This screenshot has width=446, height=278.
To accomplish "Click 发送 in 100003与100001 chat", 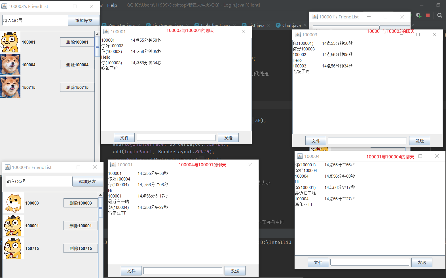I will tap(228, 138).
